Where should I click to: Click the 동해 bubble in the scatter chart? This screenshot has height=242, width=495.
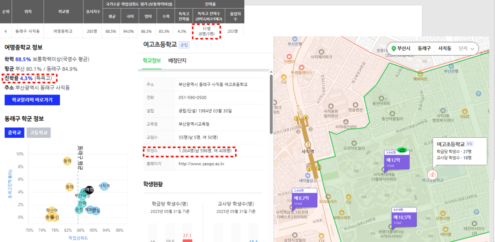(67, 161)
